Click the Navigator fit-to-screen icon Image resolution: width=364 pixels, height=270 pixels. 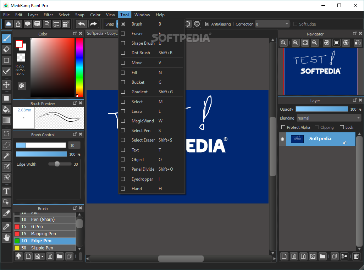[305, 43]
